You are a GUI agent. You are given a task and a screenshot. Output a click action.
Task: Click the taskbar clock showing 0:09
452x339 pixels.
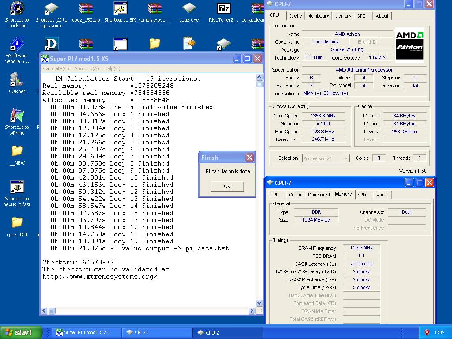coord(440,332)
